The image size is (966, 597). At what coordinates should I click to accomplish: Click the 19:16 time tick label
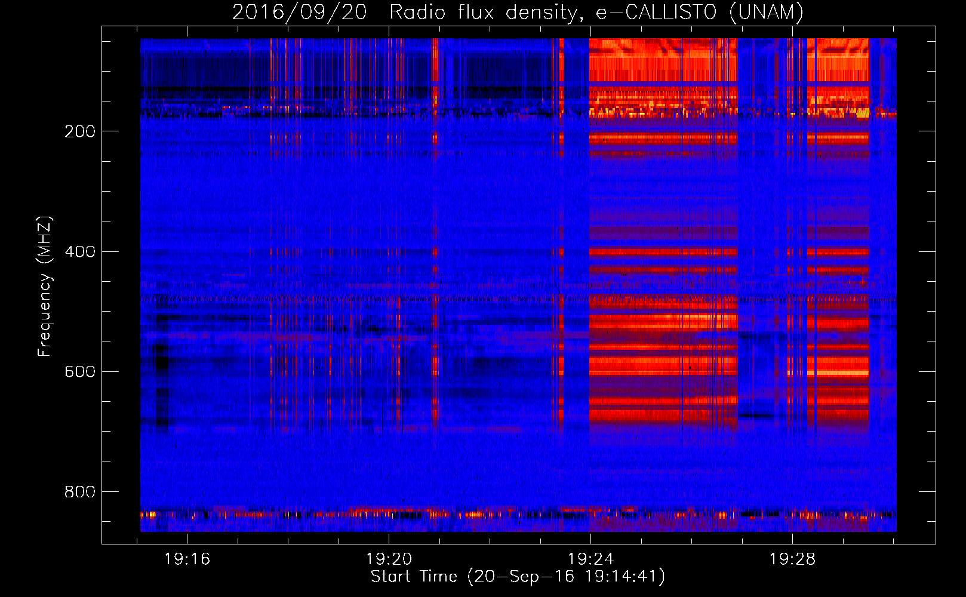187,559
